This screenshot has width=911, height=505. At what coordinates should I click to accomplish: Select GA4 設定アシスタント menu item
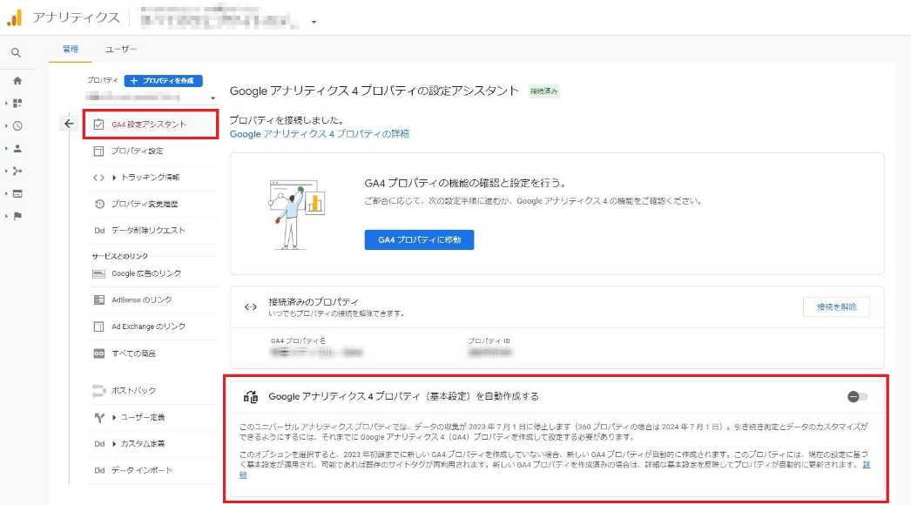click(151, 125)
